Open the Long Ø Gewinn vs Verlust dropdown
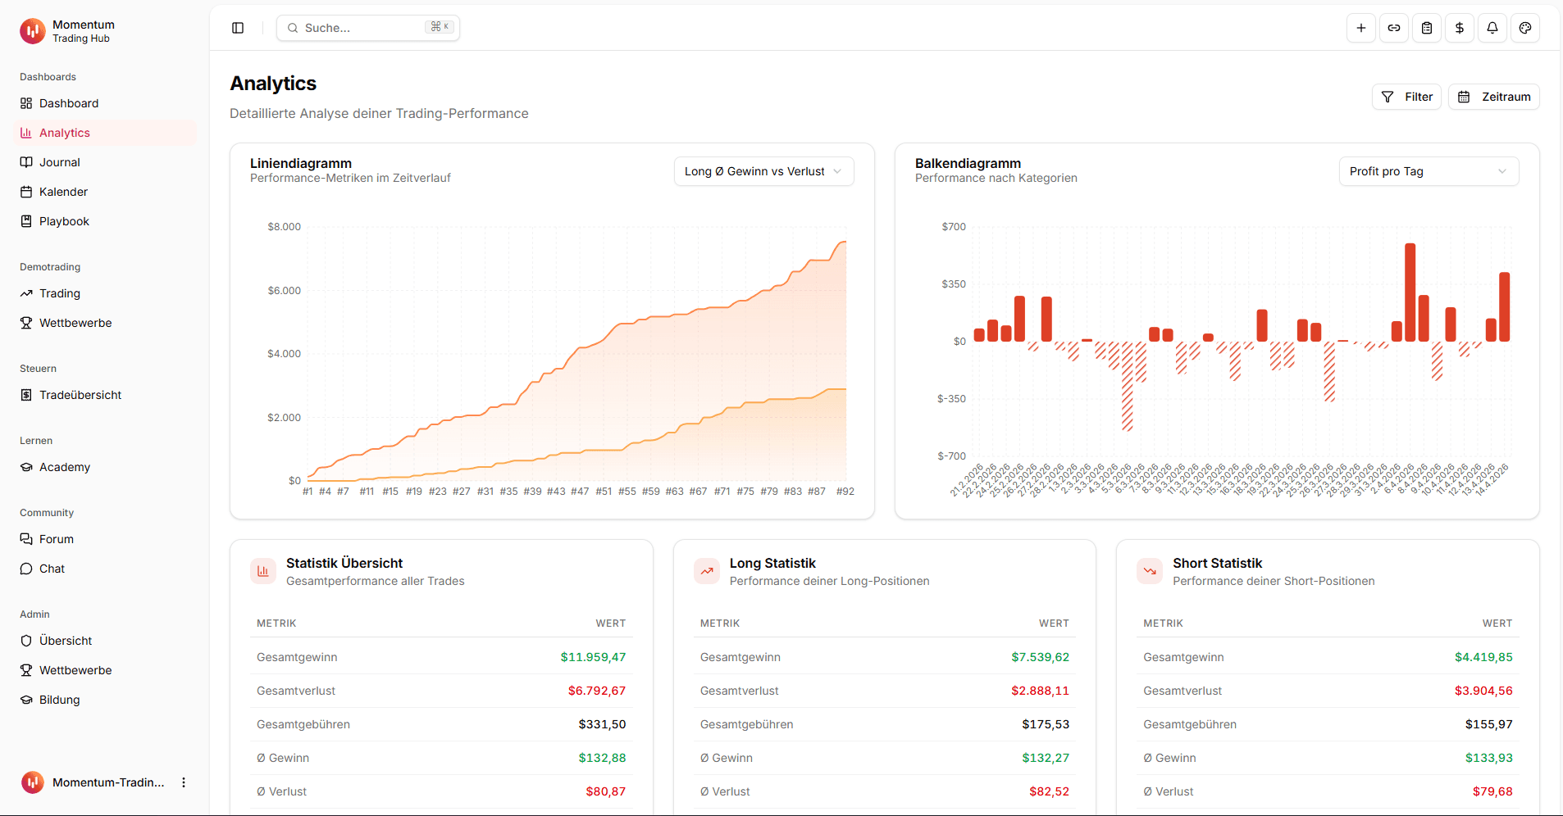Image resolution: width=1563 pixels, height=816 pixels. (x=763, y=171)
